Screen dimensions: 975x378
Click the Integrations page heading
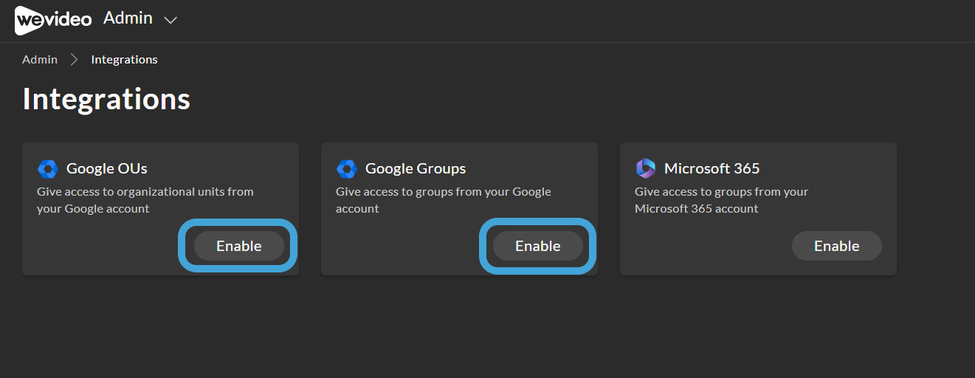point(106,98)
